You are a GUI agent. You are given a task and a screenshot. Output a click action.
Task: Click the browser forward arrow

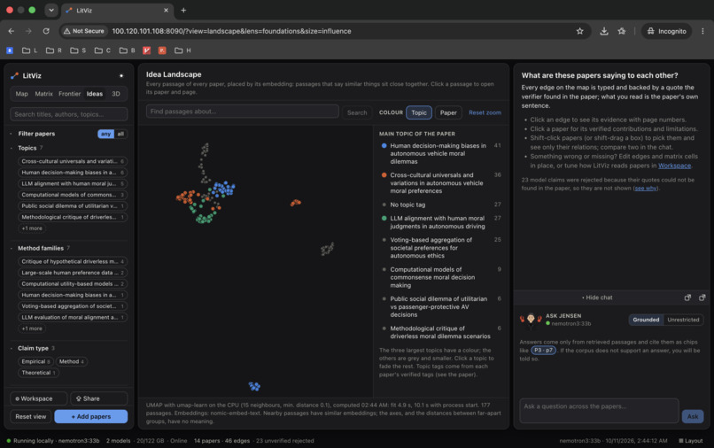(x=28, y=31)
